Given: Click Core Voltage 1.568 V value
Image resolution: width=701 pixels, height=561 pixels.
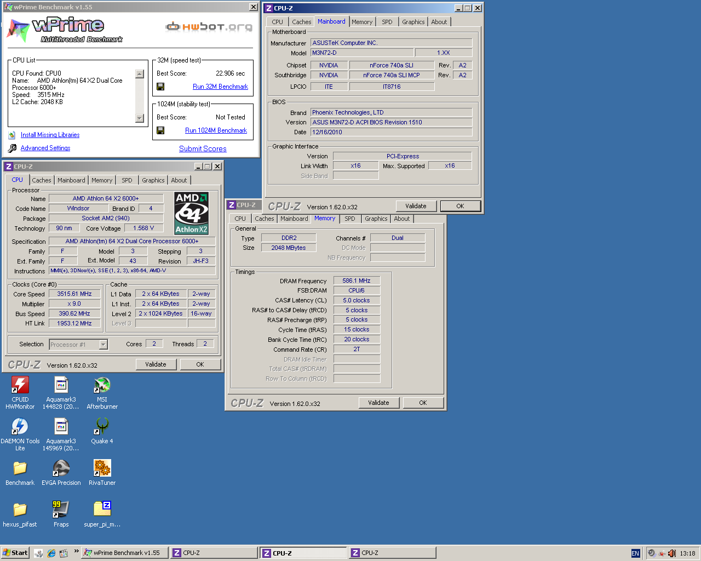Looking at the screenshot, I should (143, 228).
